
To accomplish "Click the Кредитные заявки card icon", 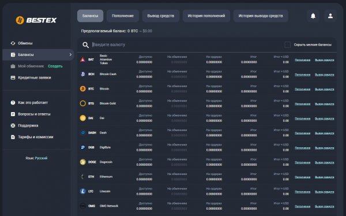I will (13, 77).
